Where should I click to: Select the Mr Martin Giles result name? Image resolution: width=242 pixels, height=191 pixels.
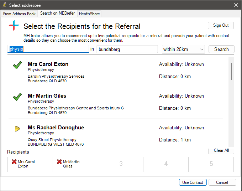pyautogui.click(x=47, y=95)
